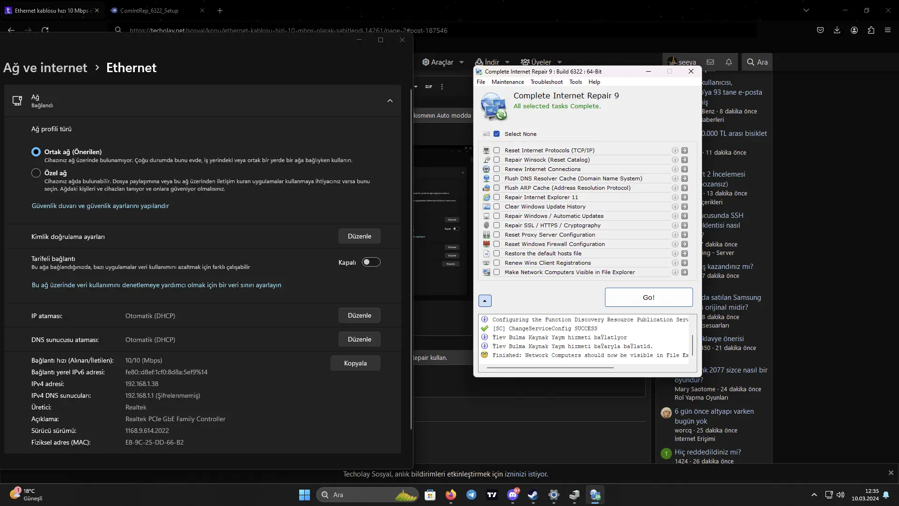Click Düzenle for IP ataması

click(x=359, y=316)
